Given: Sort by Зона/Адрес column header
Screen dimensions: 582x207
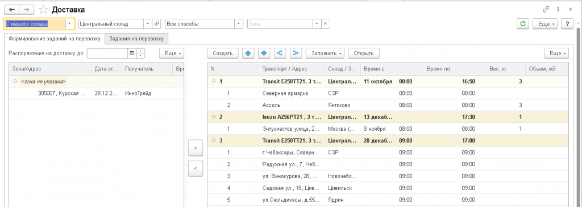Looking at the screenshot, I should tap(50, 69).
